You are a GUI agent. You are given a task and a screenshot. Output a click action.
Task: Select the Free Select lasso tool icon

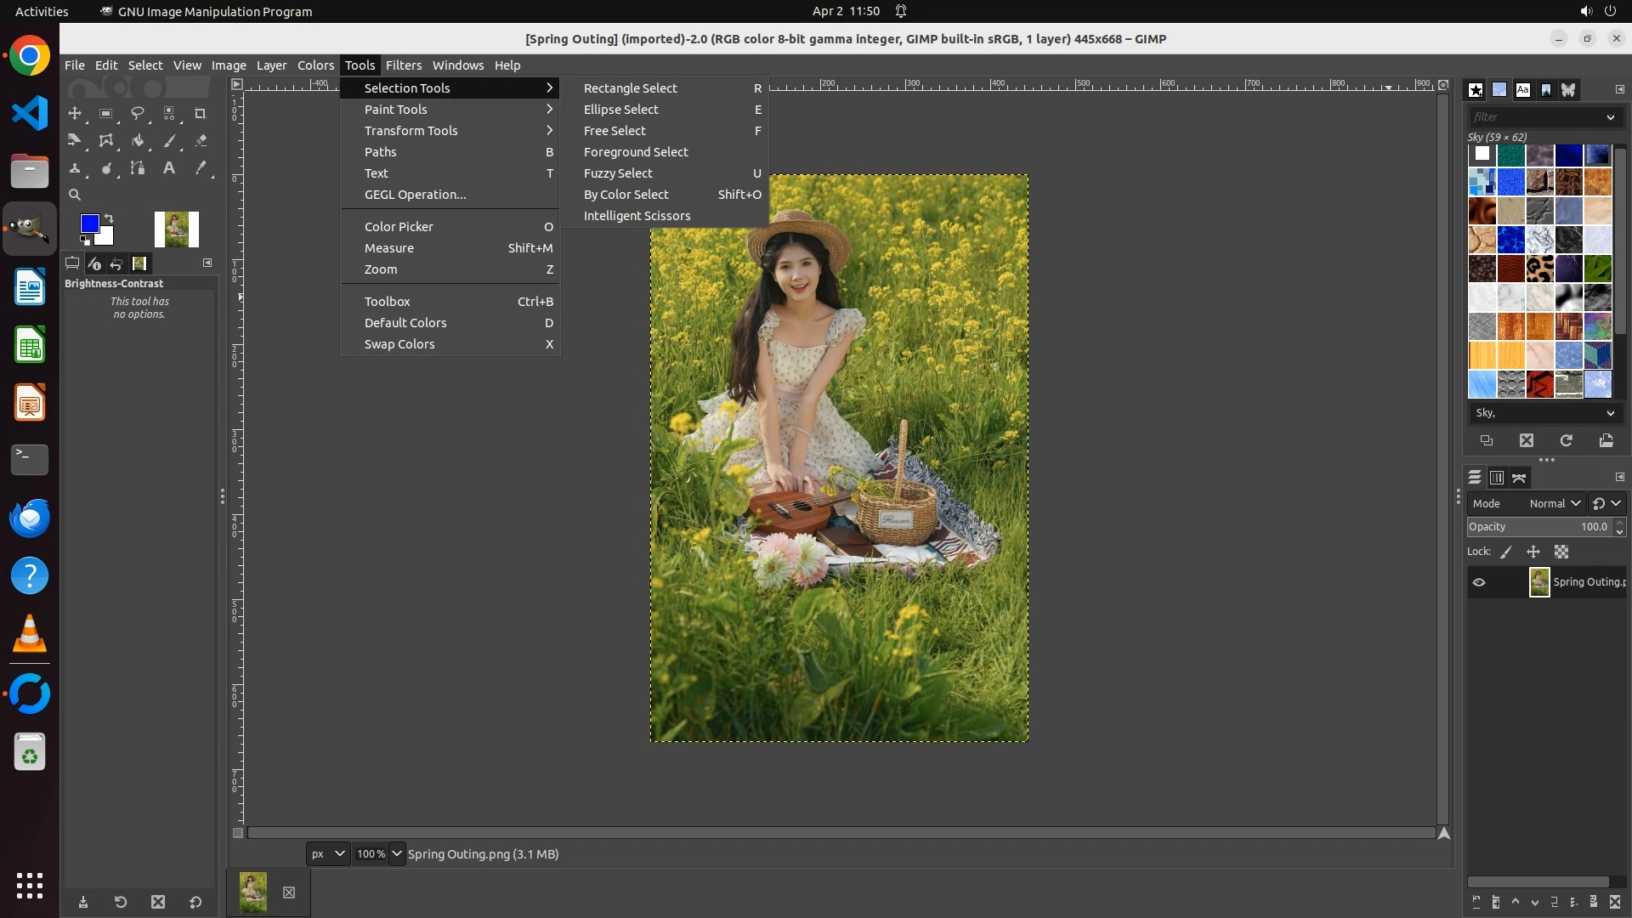[x=138, y=113]
